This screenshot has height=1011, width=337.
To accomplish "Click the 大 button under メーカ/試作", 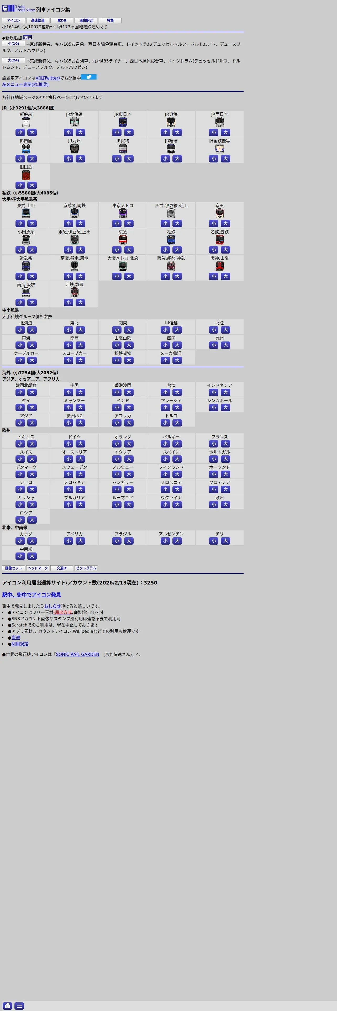I will point(177,360).
